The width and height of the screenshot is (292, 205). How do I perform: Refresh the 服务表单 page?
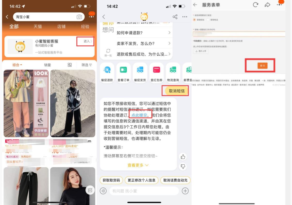tap(255, 5)
